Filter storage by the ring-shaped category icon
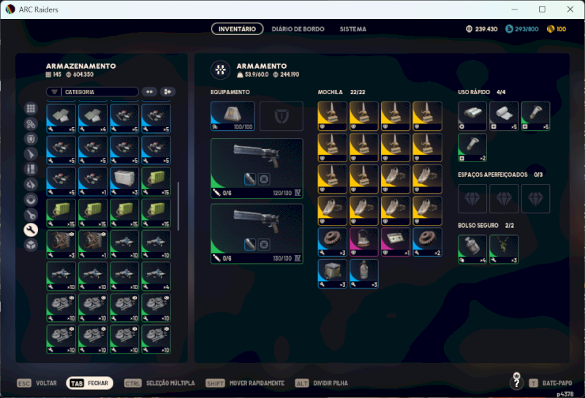The height and width of the screenshot is (398, 585). pos(31,200)
